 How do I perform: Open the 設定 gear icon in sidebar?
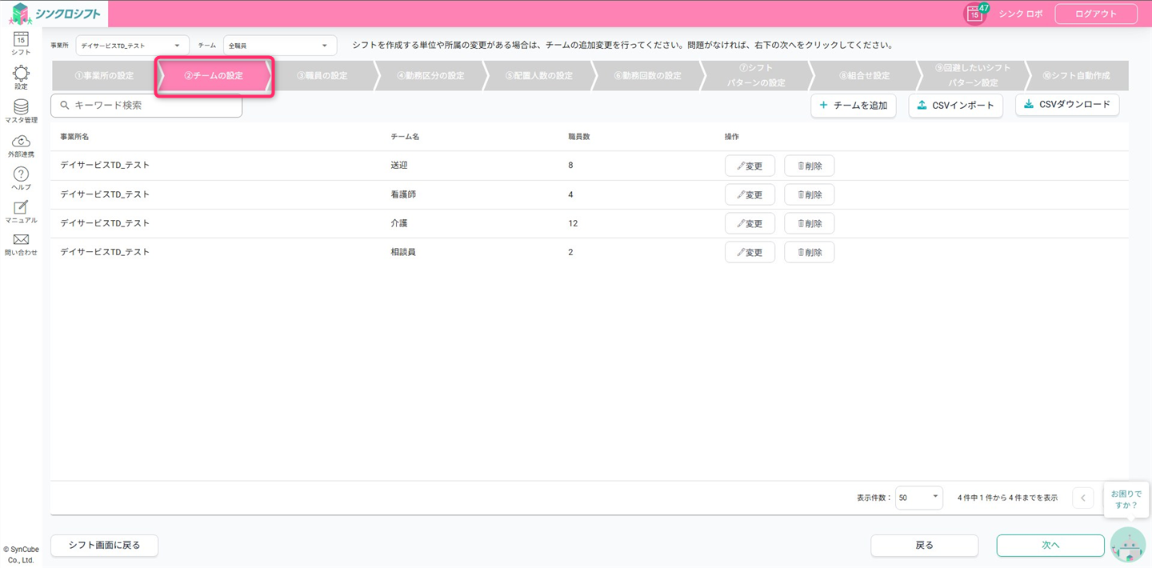click(x=21, y=77)
